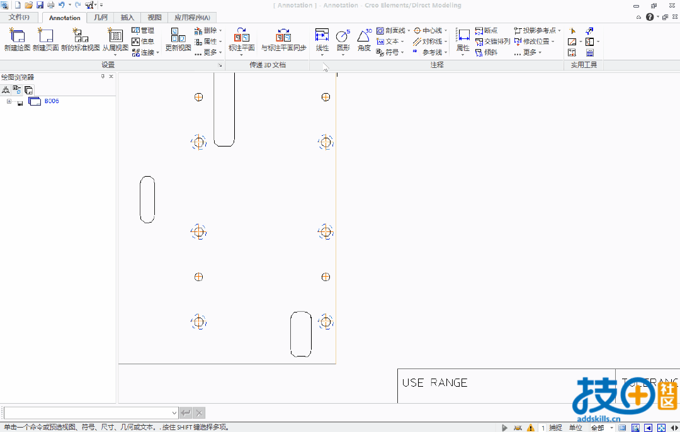The height and width of the screenshot is (432, 680).
Task: Click the Help question mark icon
Action: [650, 17]
